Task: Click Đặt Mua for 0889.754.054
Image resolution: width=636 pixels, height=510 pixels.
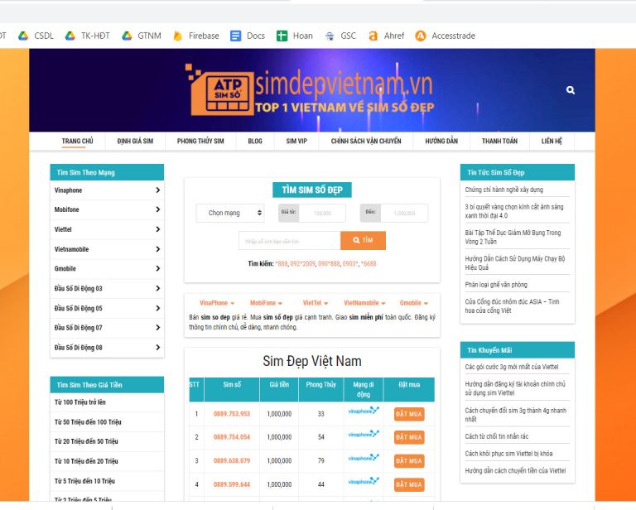Action: (x=409, y=437)
